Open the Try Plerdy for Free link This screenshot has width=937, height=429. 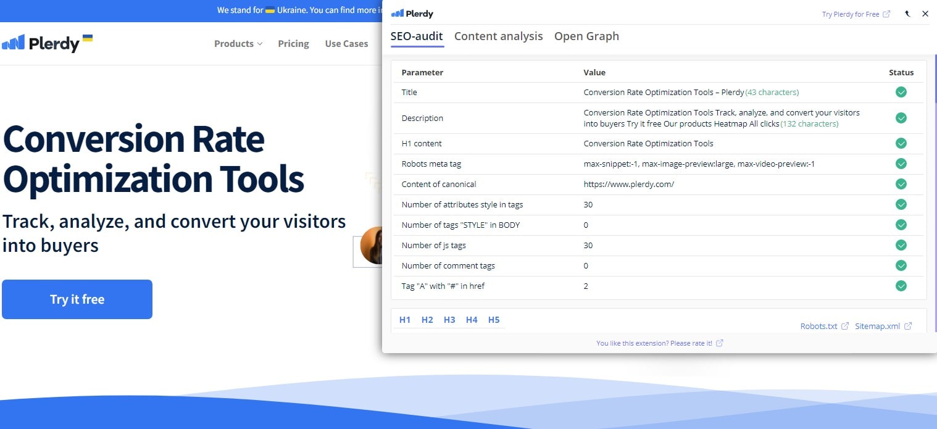pyautogui.click(x=856, y=14)
